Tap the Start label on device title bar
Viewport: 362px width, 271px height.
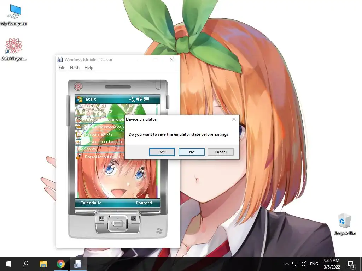tap(90, 99)
